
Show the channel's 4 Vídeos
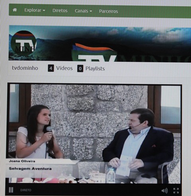pyautogui.click(x=60, y=68)
